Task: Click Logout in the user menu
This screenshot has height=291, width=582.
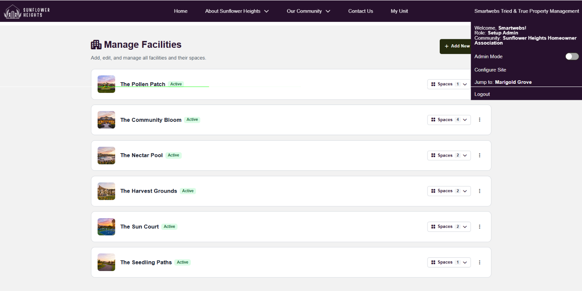Action: point(482,94)
